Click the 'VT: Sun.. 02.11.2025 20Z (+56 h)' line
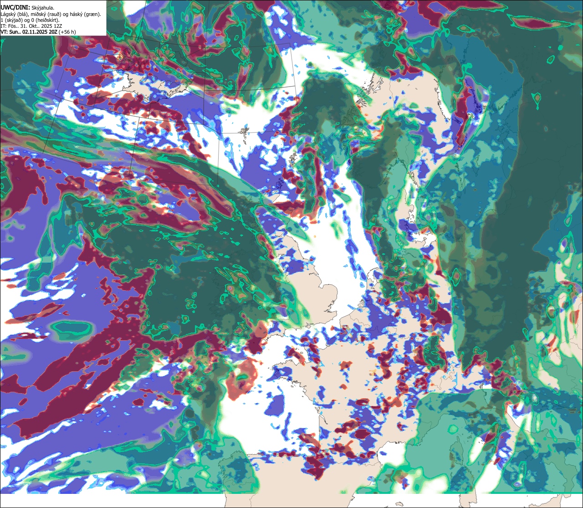The width and height of the screenshot is (583, 508). click(39, 32)
